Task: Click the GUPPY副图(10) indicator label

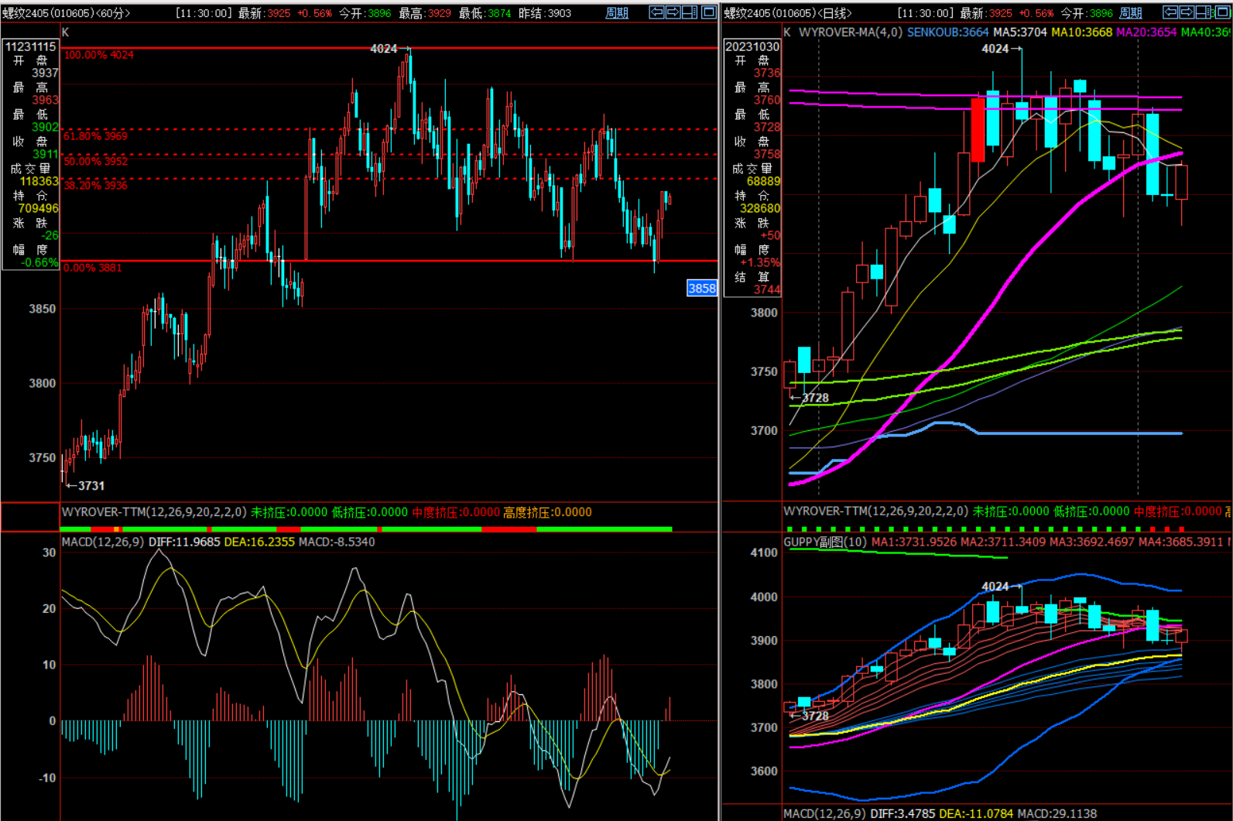Action: 824,542
